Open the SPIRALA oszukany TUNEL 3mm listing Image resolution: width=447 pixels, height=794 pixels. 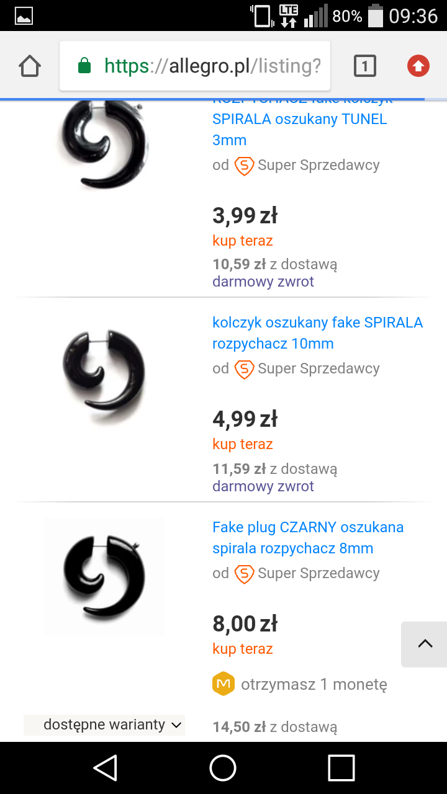coord(299,129)
